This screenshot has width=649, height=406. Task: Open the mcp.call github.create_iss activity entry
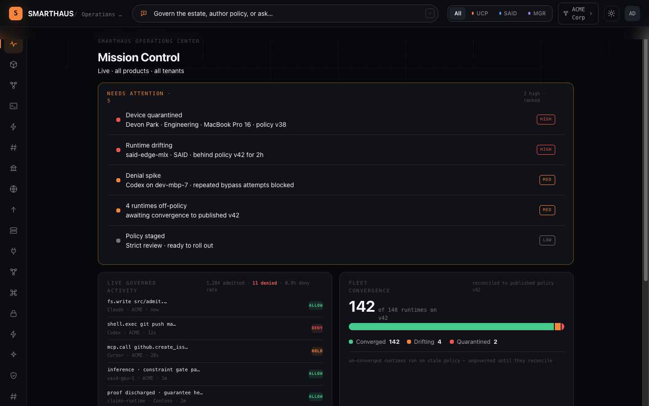pos(215,351)
